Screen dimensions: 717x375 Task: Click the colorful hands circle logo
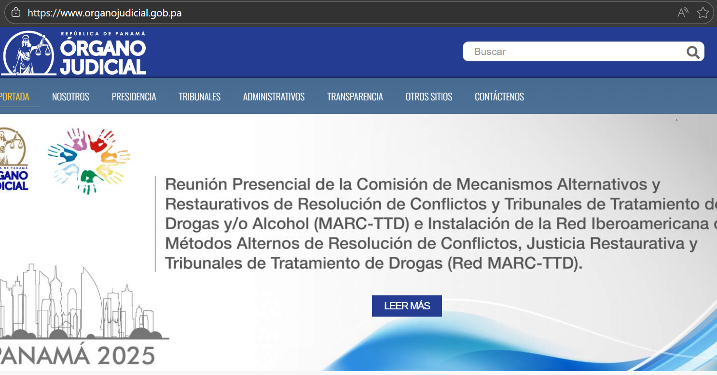click(x=89, y=160)
